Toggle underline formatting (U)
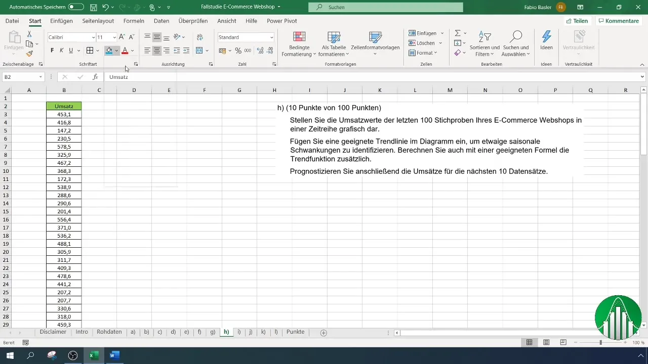The width and height of the screenshot is (648, 364). (x=71, y=51)
